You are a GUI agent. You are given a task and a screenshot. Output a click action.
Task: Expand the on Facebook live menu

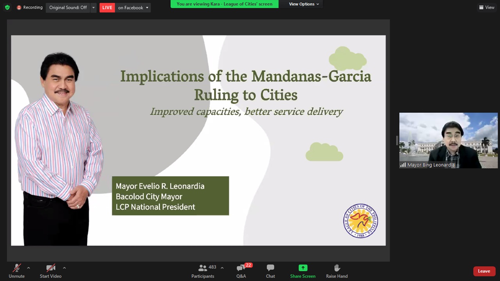coord(133,7)
